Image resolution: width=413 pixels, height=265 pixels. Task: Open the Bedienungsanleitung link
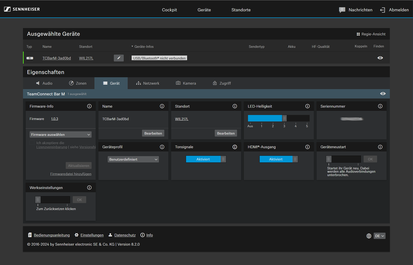(x=51, y=235)
